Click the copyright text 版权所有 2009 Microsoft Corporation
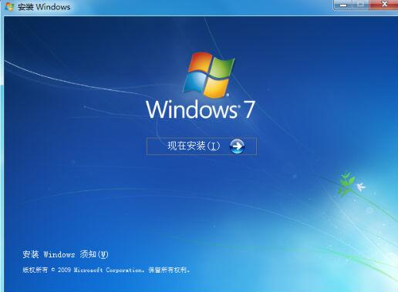The height and width of the screenshot is (292, 398). [106, 270]
